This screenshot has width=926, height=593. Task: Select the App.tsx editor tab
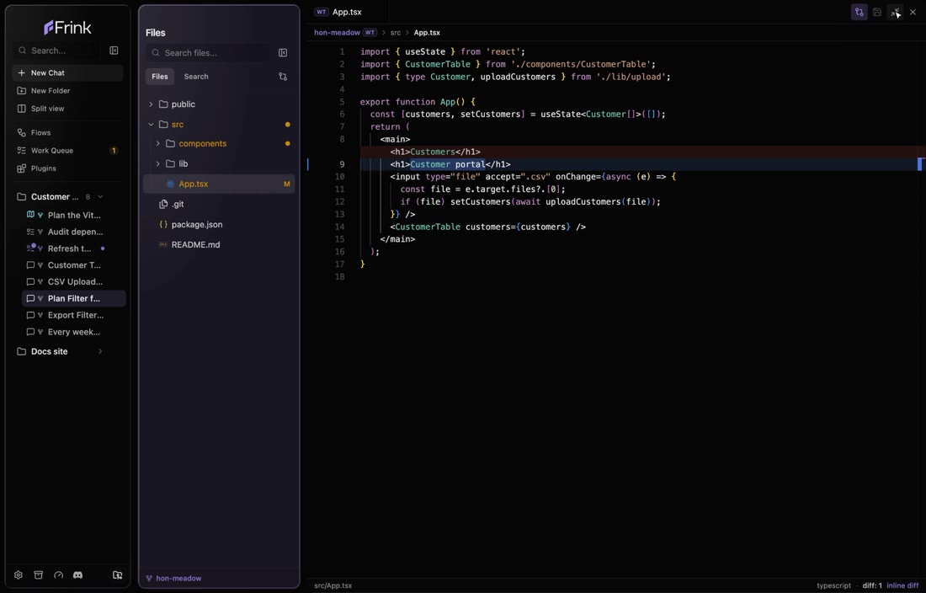coord(347,12)
